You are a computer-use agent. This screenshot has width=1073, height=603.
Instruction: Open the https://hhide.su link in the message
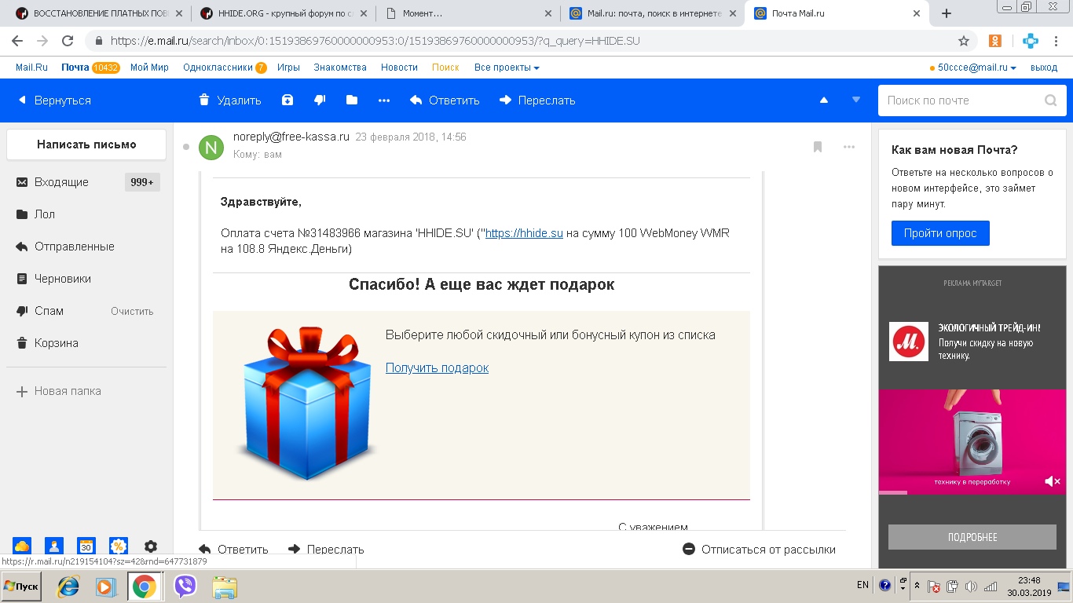524,233
